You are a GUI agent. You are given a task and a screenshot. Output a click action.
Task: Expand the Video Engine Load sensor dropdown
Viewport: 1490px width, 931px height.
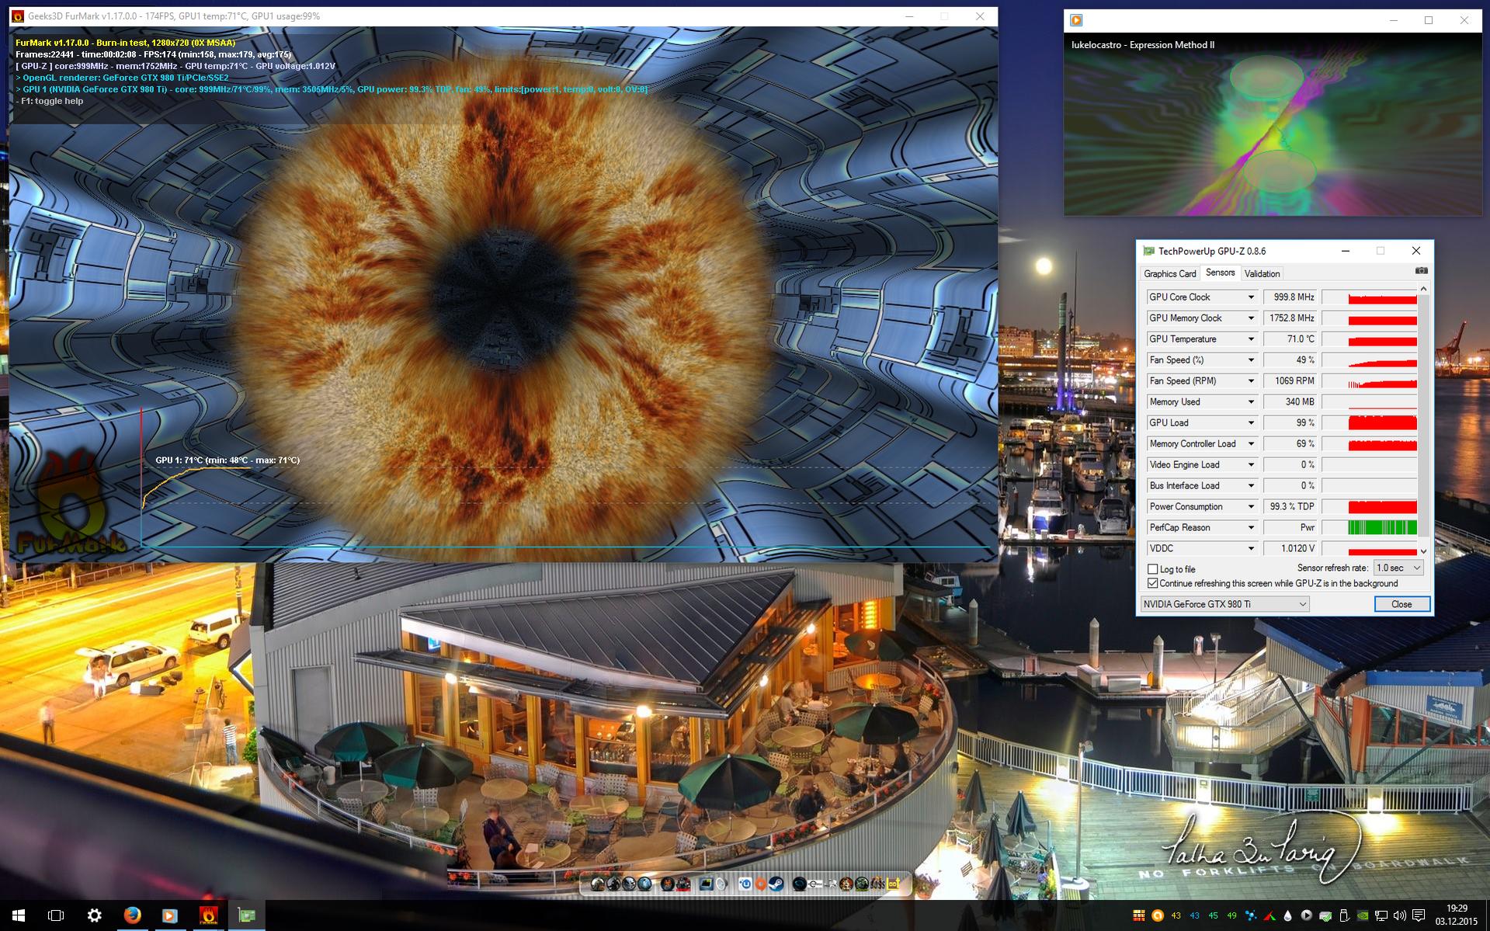(x=1251, y=465)
